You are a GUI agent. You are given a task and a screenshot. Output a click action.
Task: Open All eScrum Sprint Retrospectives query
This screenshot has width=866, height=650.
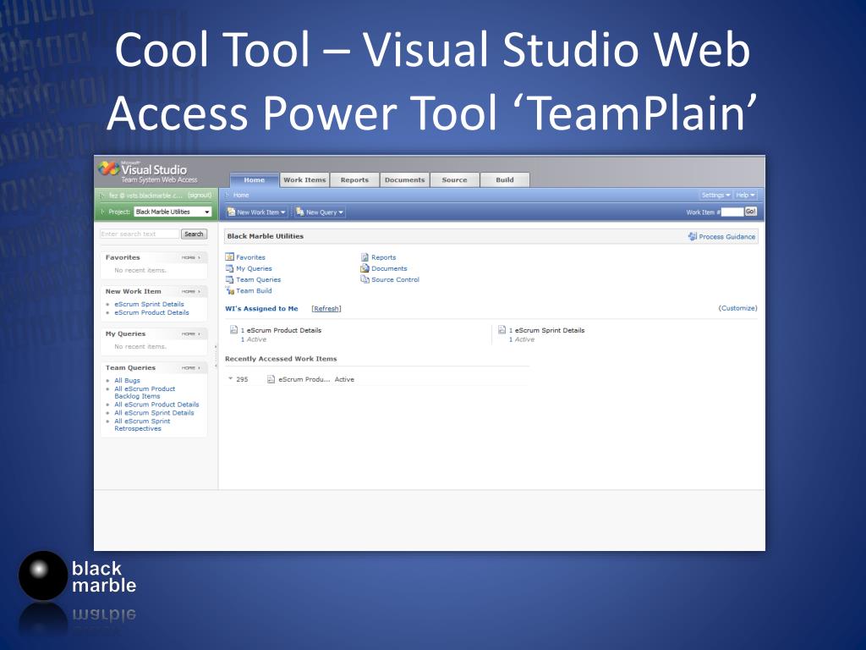point(142,425)
